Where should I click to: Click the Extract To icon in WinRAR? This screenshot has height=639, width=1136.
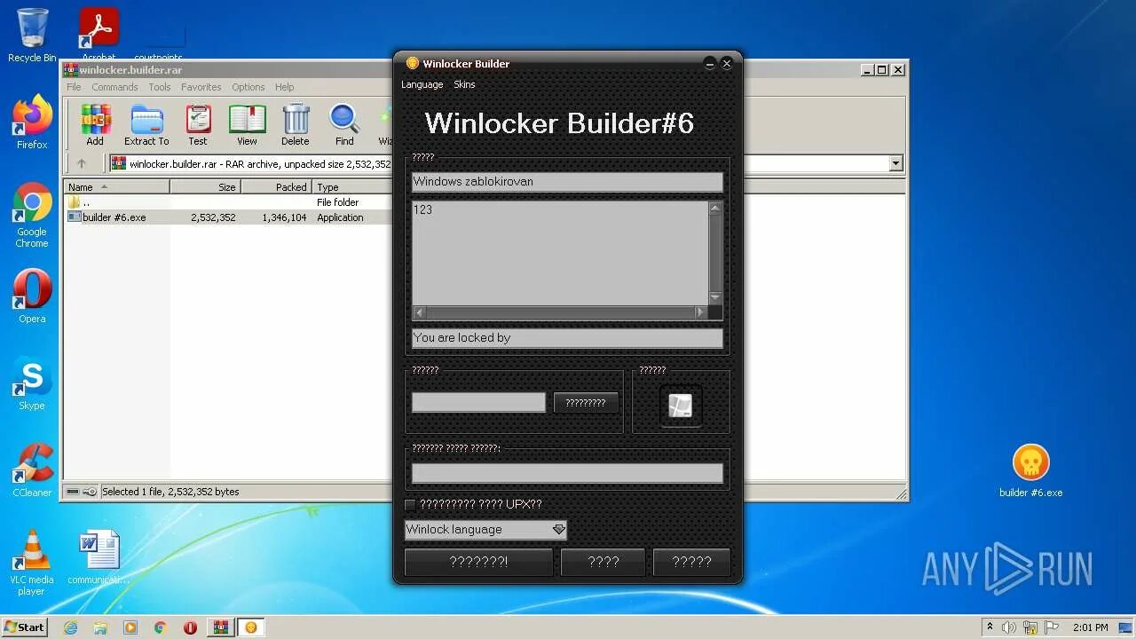pyautogui.click(x=146, y=125)
